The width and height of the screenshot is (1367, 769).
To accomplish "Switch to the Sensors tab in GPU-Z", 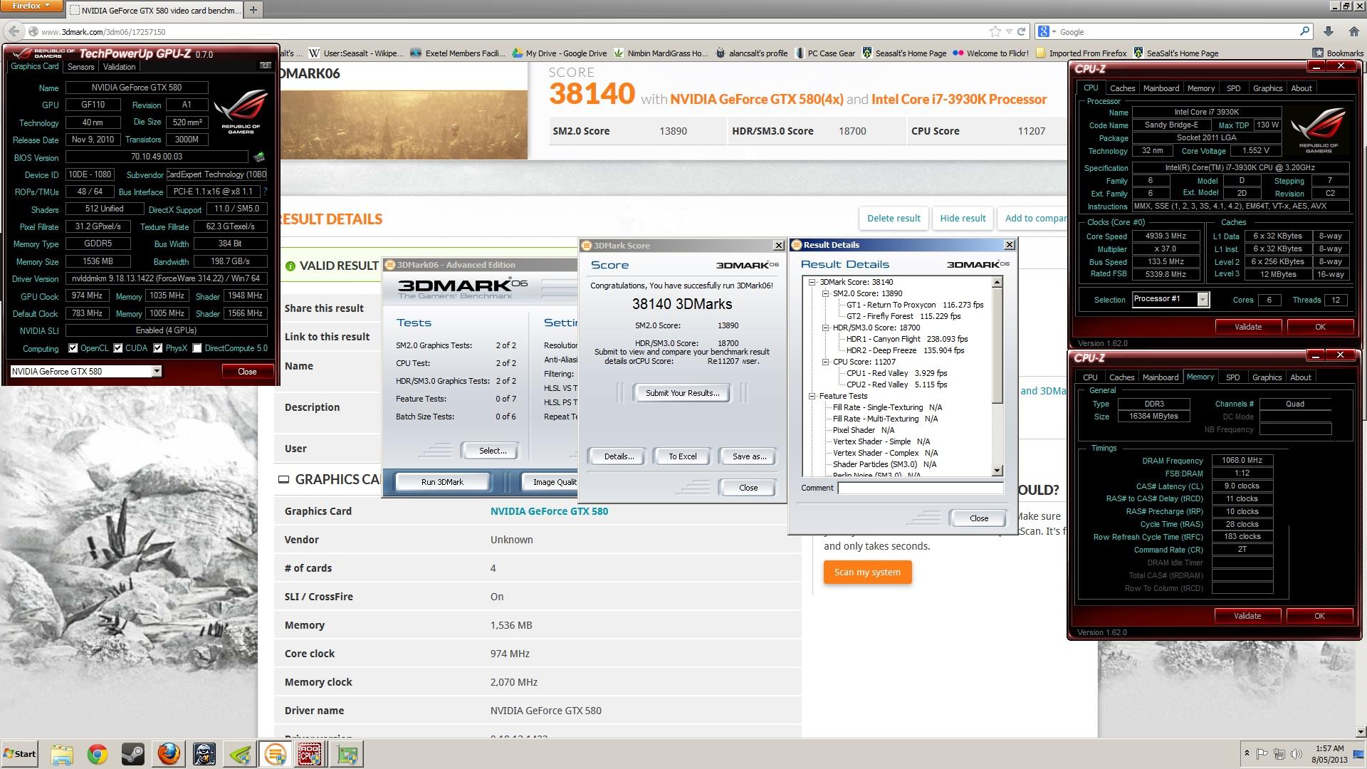I will point(80,67).
